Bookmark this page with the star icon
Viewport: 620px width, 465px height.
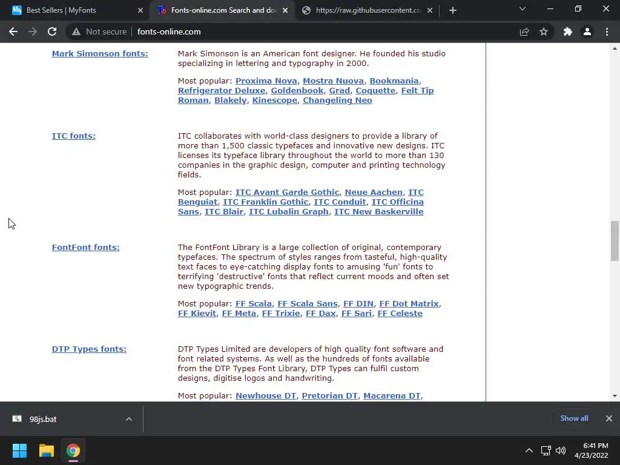pyautogui.click(x=544, y=31)
